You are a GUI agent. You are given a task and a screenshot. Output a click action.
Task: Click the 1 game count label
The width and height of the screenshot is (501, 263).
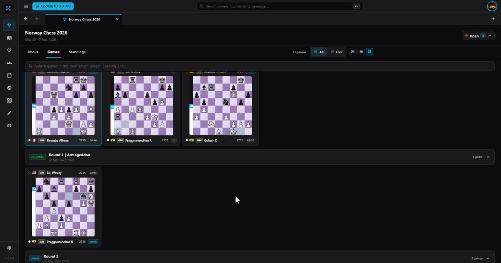click(x=478, y=157)
